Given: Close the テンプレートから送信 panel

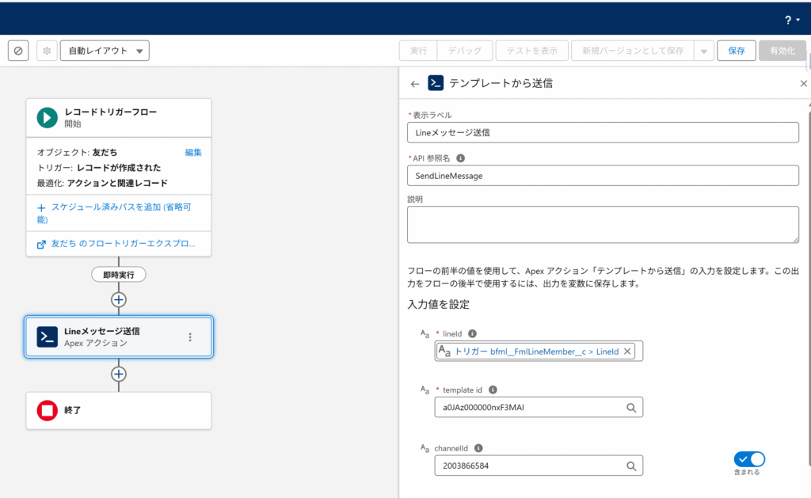Looking at the screenshot, I should 803,83.
